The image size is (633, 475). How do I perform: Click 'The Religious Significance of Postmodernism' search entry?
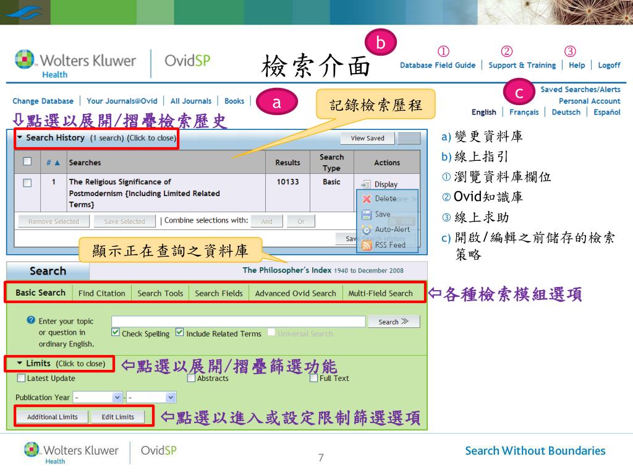tap(144, 193)
